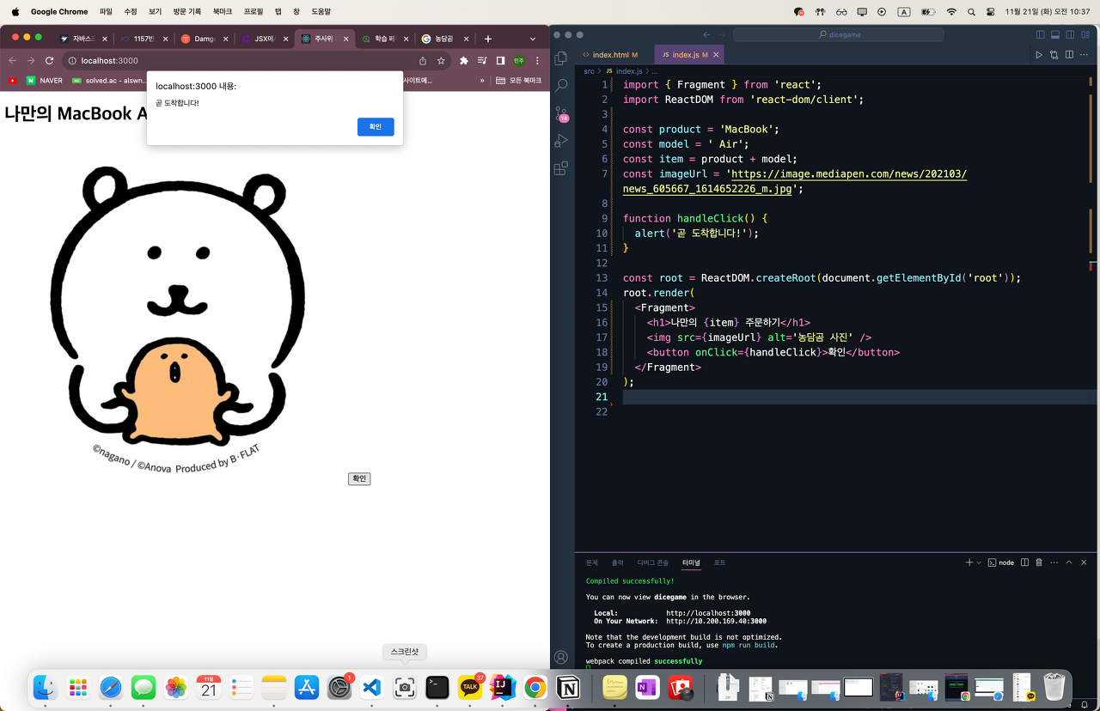Open Spotlight search in menu bar
Image resolution: width=1100 pixels, height=711 pixels.
971,12
